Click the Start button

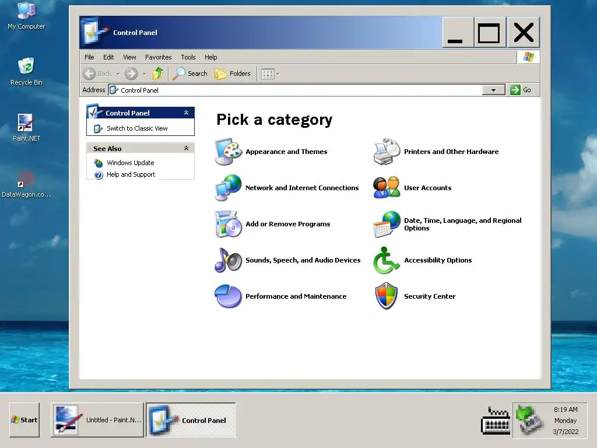pos(24,420)
